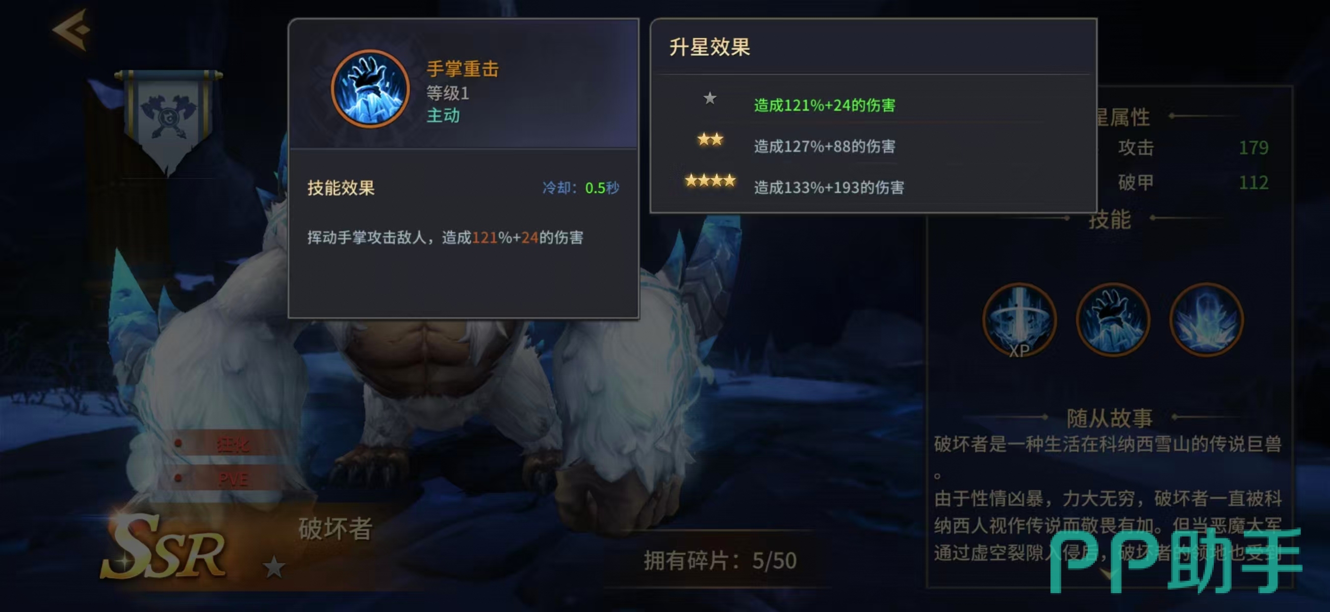Image resolution: width=1330 pixels, height=612 pixels.
Task: Tap the back arrow icon
Action: click(72, 30)
